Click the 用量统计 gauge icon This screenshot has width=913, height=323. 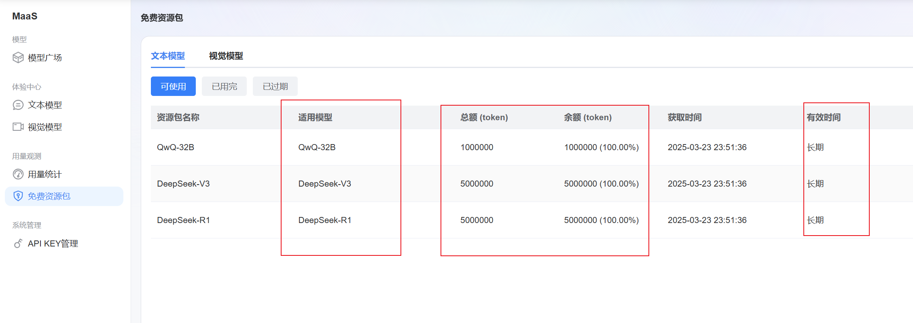18,174
